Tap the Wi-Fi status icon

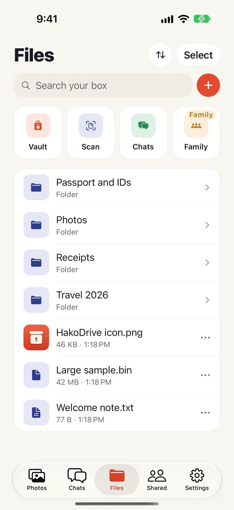[x=183, y=19]
